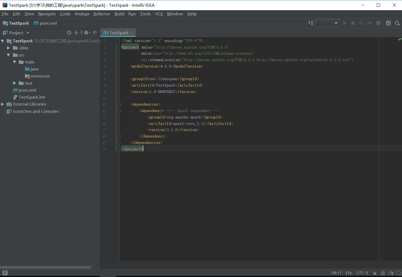
Task: Expand the .idea folder
Action: click(8, 48)
